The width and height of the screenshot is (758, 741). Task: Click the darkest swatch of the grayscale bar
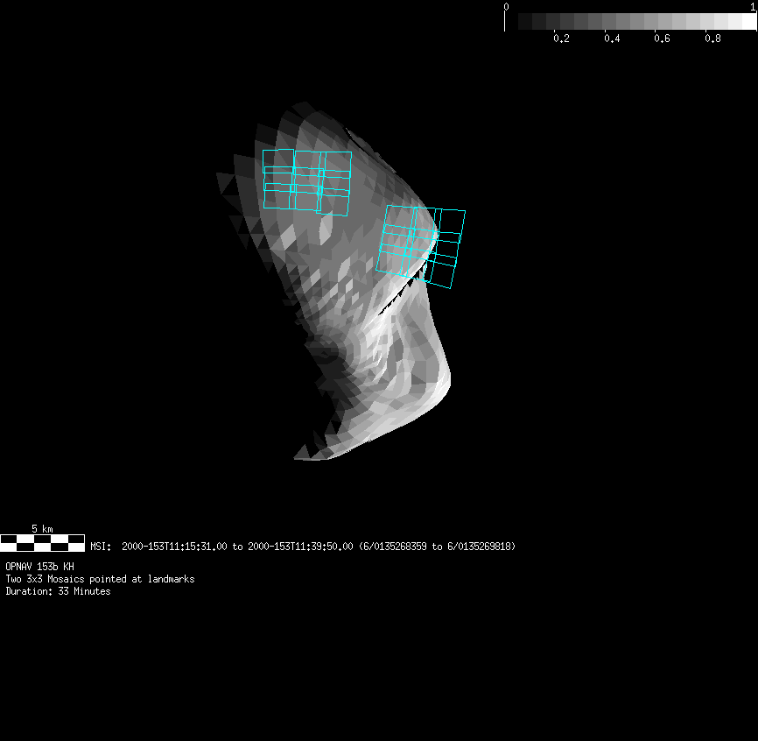(525, 22)
